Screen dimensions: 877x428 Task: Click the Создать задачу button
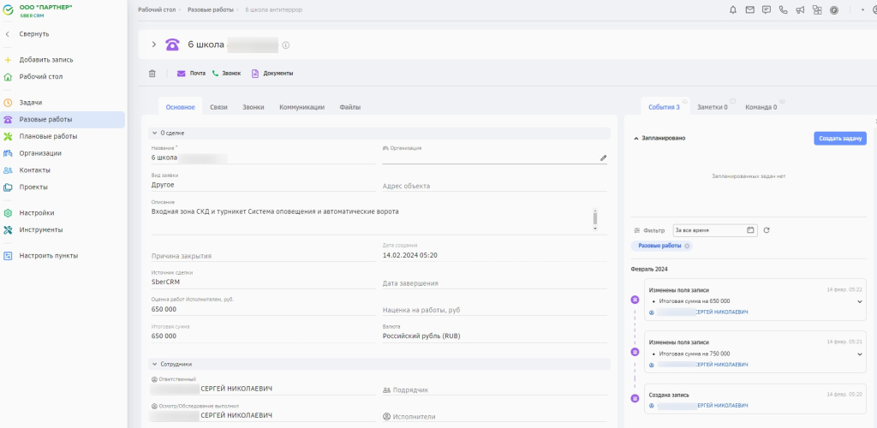pyautogui.click(x=839, y=138)
